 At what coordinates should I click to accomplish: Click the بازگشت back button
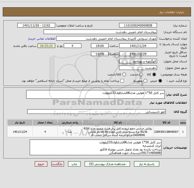point(58,164)
